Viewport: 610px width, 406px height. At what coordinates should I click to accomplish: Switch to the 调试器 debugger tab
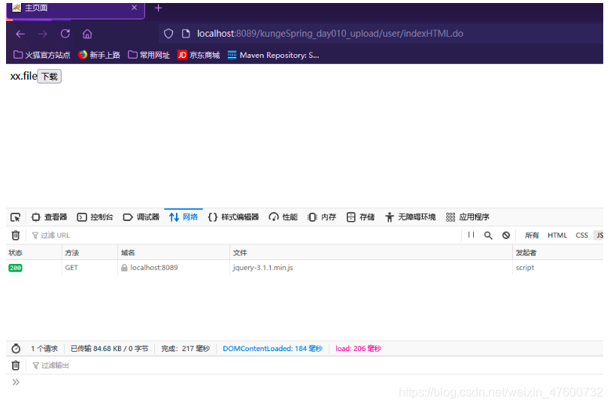click(x=141, y=217)
